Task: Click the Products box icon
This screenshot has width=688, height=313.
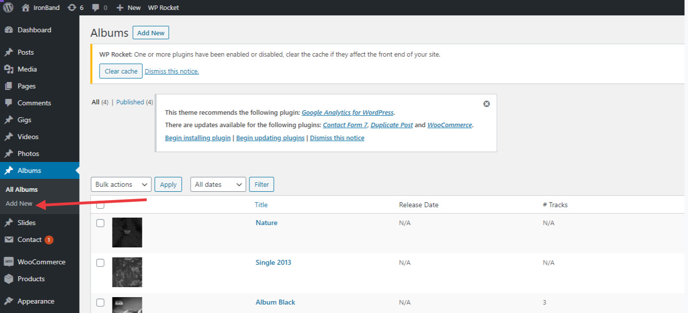Action: coord(8,279)
